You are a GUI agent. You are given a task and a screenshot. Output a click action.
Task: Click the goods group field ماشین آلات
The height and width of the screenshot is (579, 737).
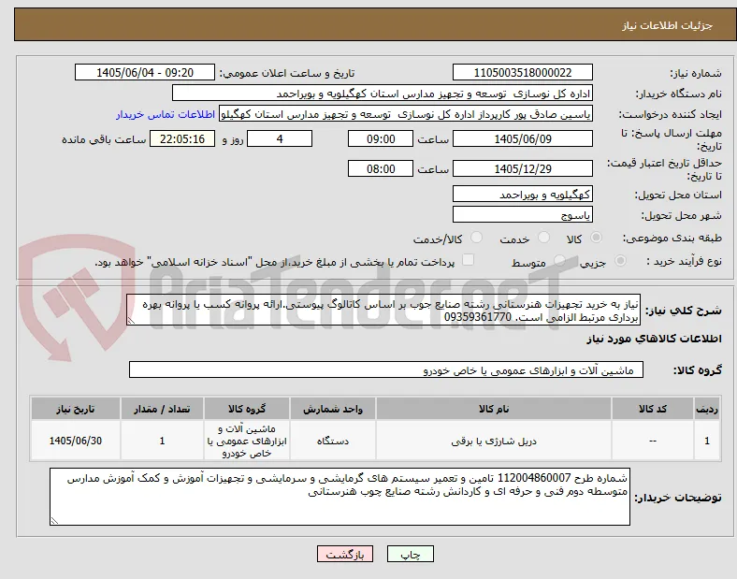386,369
